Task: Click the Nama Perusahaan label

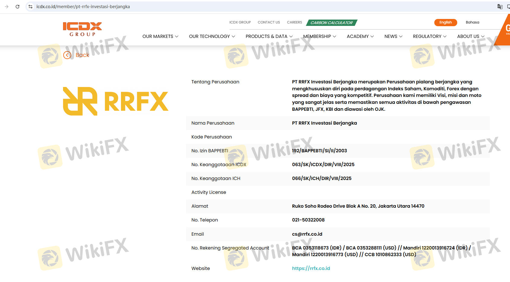Action: click(213, 123)
